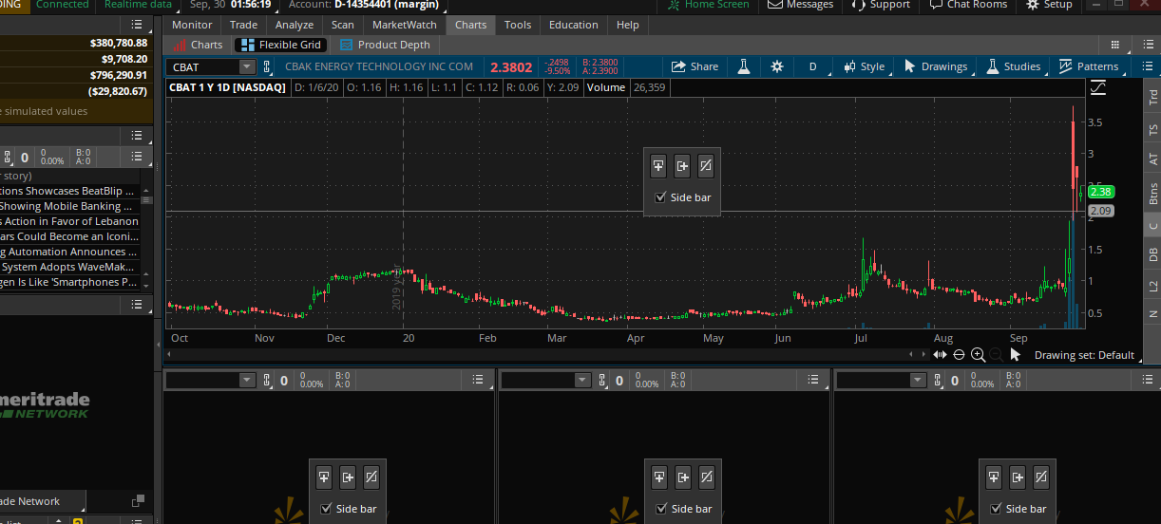Click the chart scale icon above price axis
The image size is (1161, 524).
point(1098,87)
